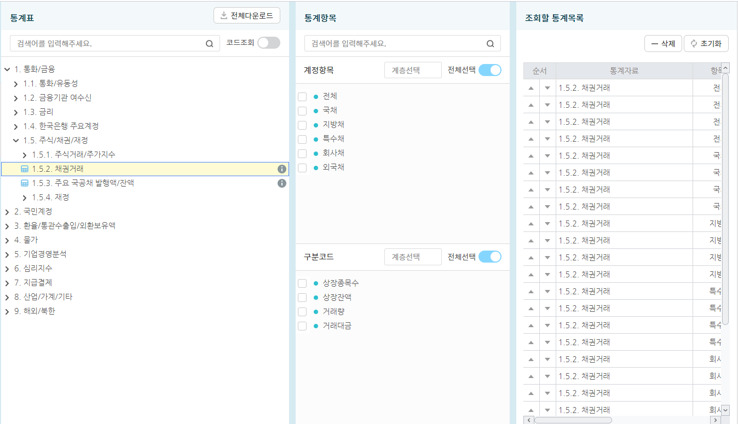Click the horizontal scrollbar left arrow
This screenshot has height=424, width=738.
click(x=528, y=420)
